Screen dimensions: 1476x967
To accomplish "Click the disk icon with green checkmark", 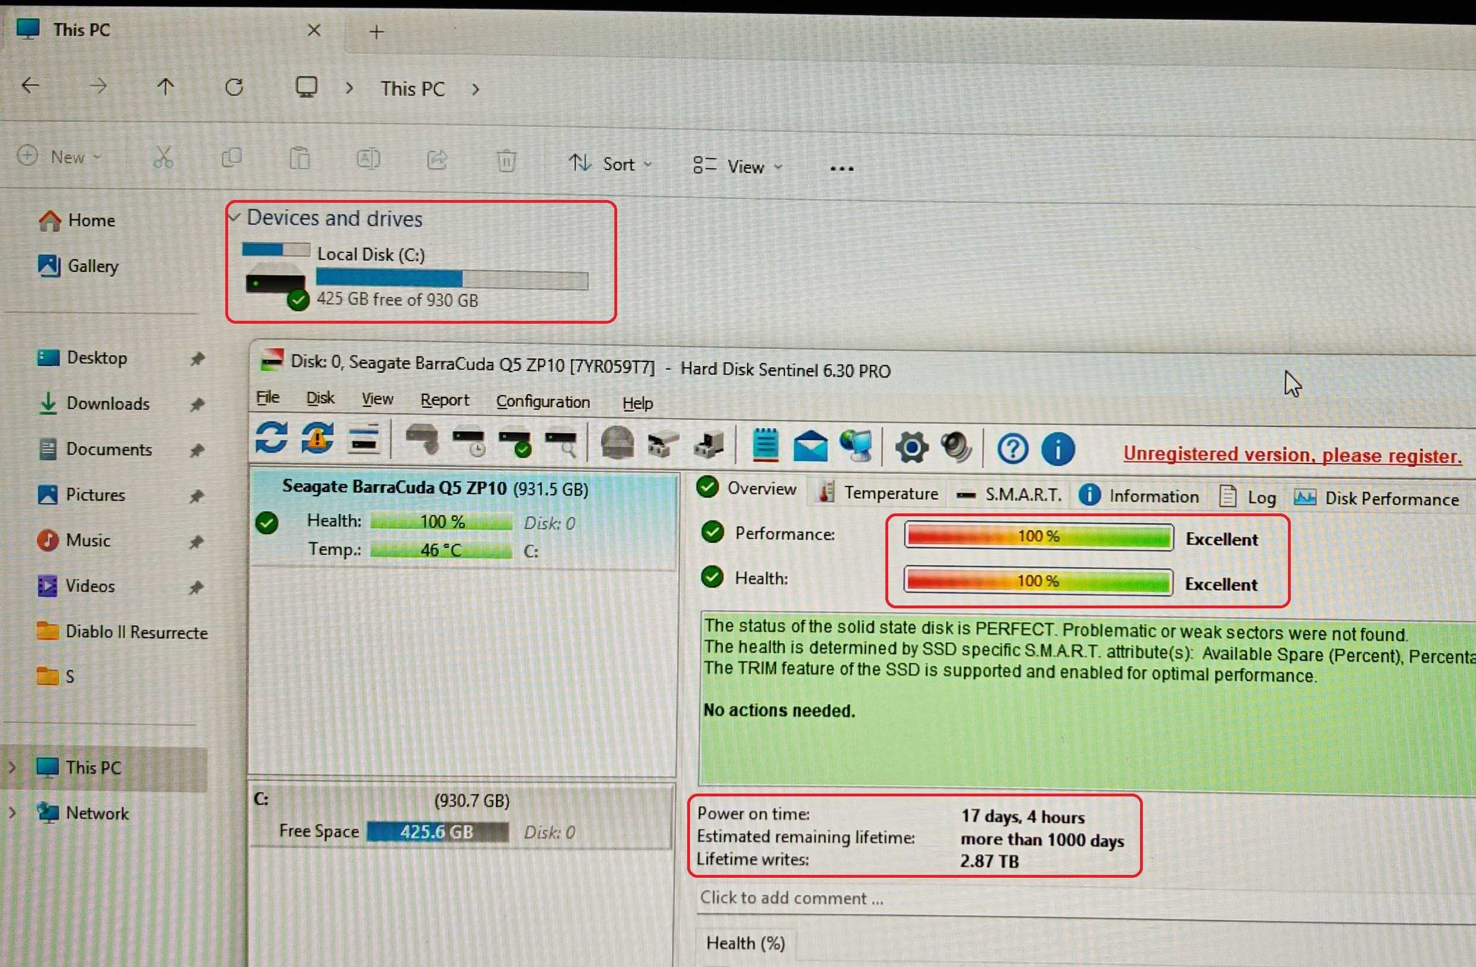I will [x=516, y=443].
